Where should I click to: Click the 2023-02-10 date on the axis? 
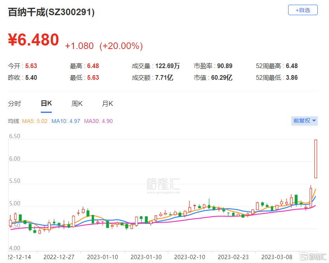[189, 257]
